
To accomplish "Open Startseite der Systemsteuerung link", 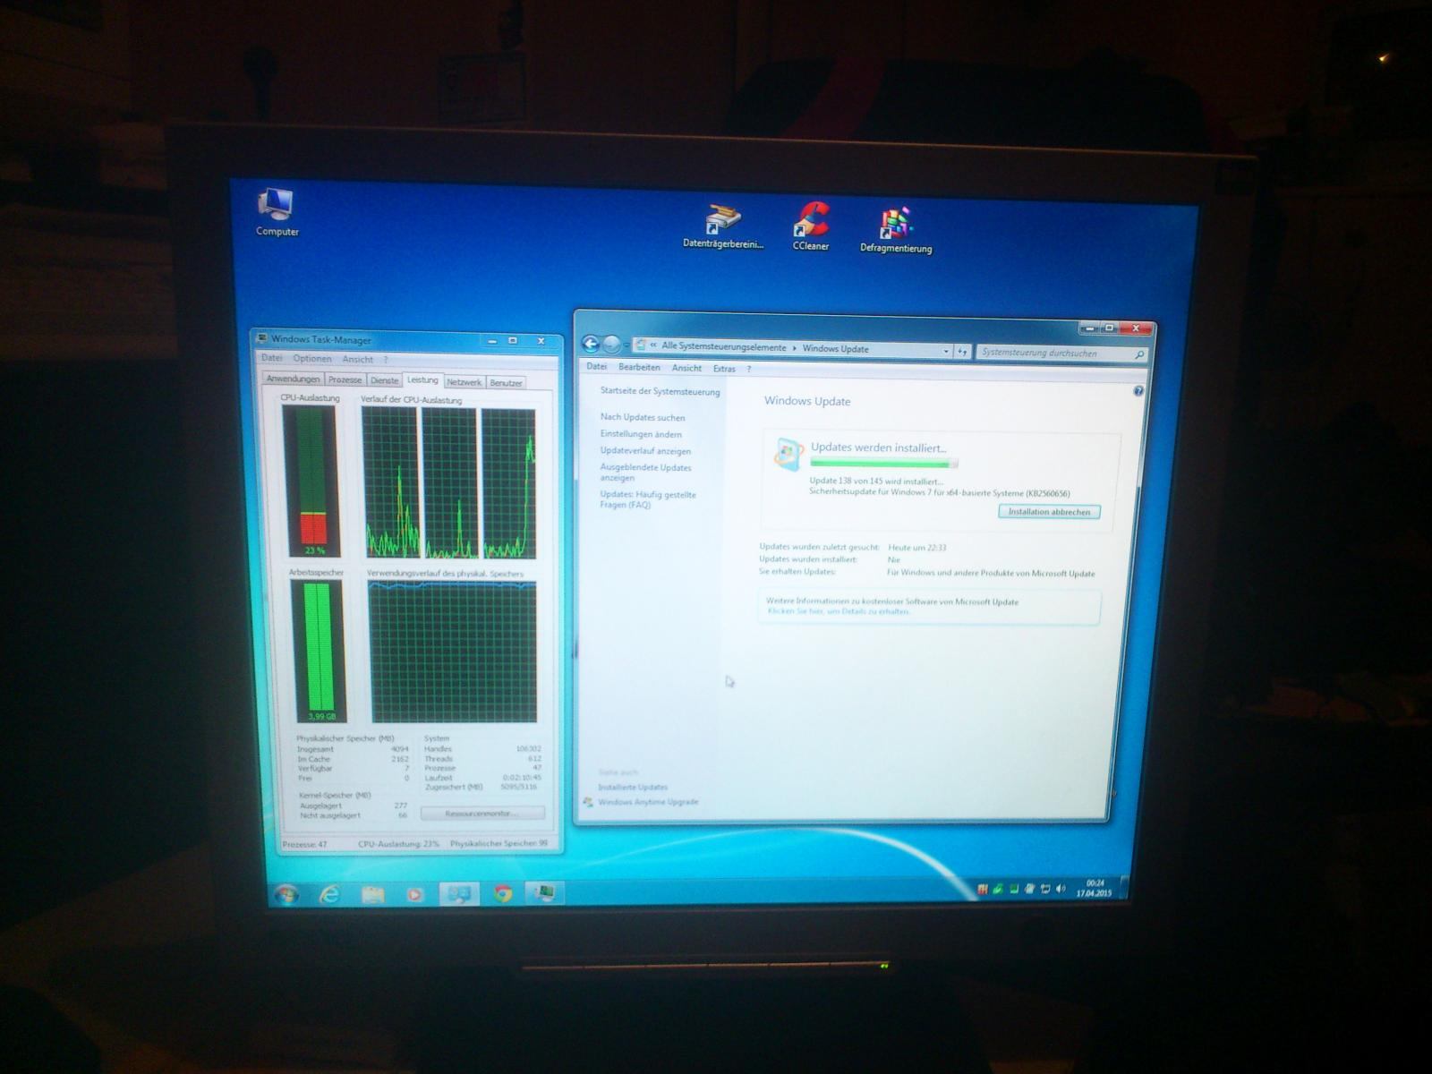I will (660, 391).
